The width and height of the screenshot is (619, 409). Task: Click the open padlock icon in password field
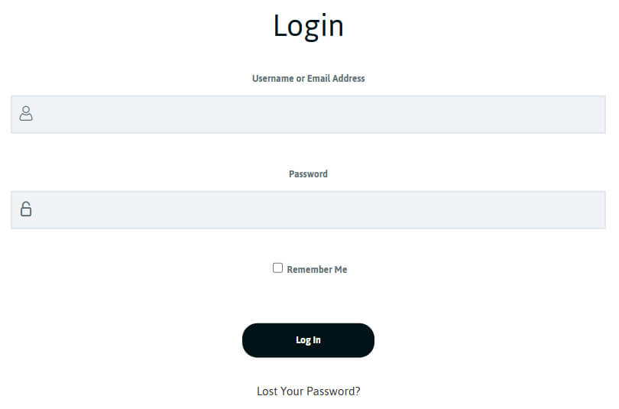point(26,209)
